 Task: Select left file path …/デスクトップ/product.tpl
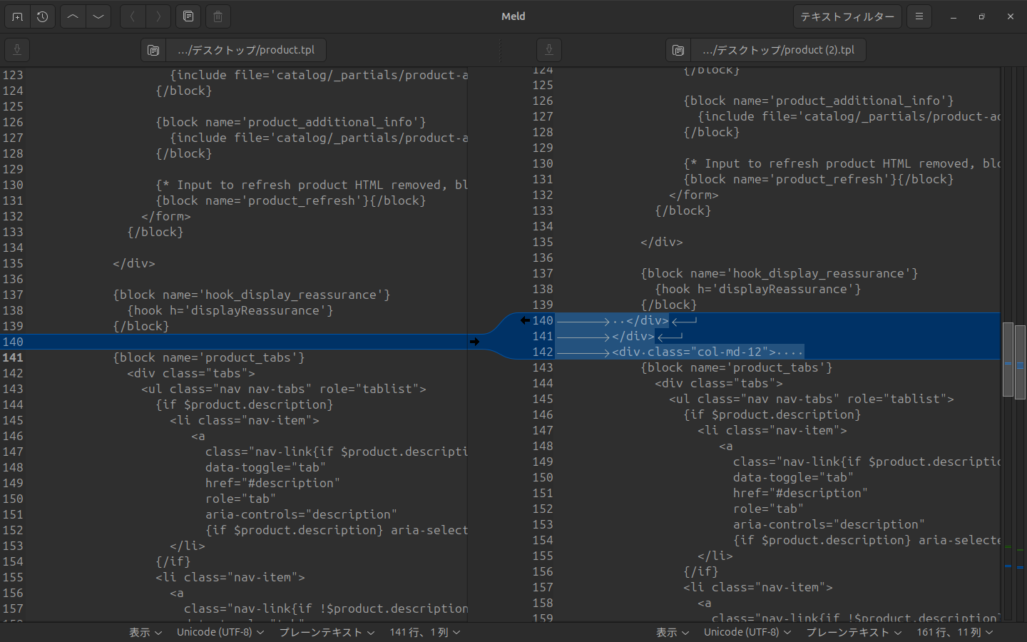click(246, 50)
